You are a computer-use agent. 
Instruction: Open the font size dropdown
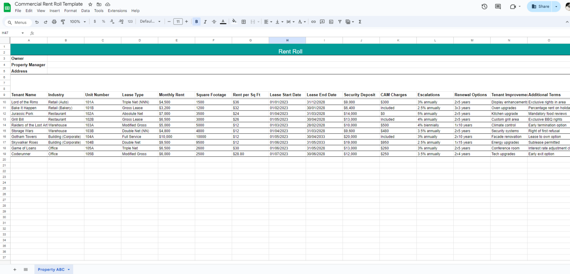pos(178,21)
